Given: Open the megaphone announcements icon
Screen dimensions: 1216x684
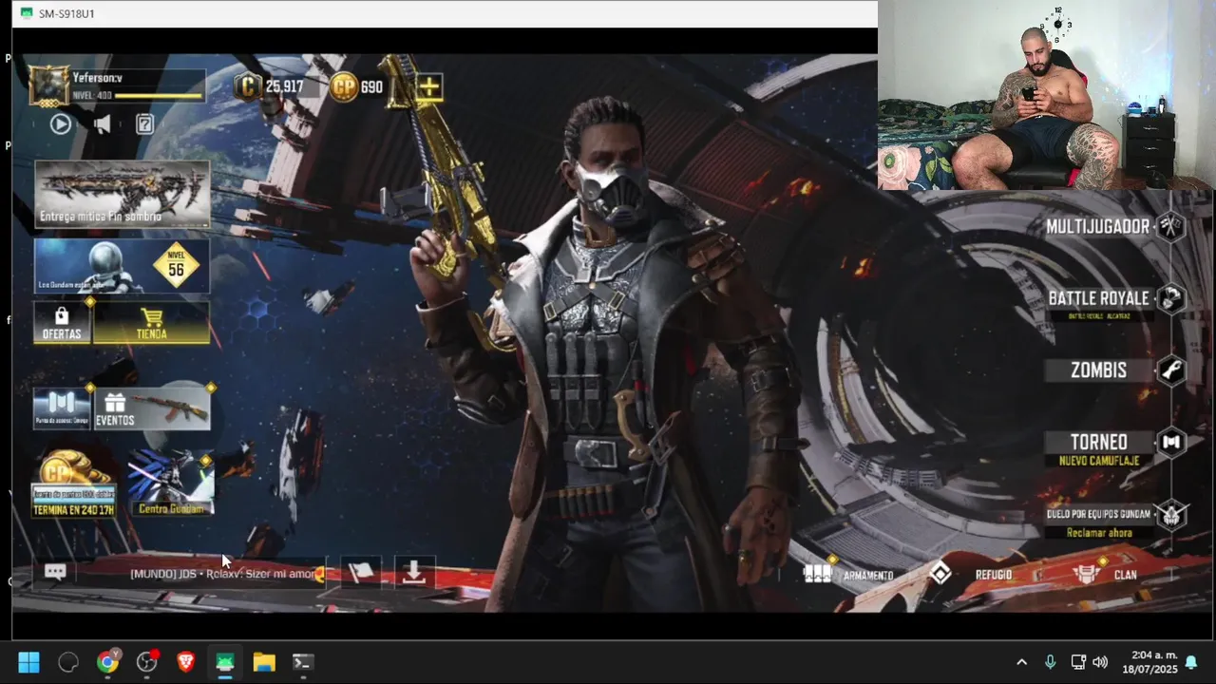Looking at the screenshot, I should pos(103,123).
